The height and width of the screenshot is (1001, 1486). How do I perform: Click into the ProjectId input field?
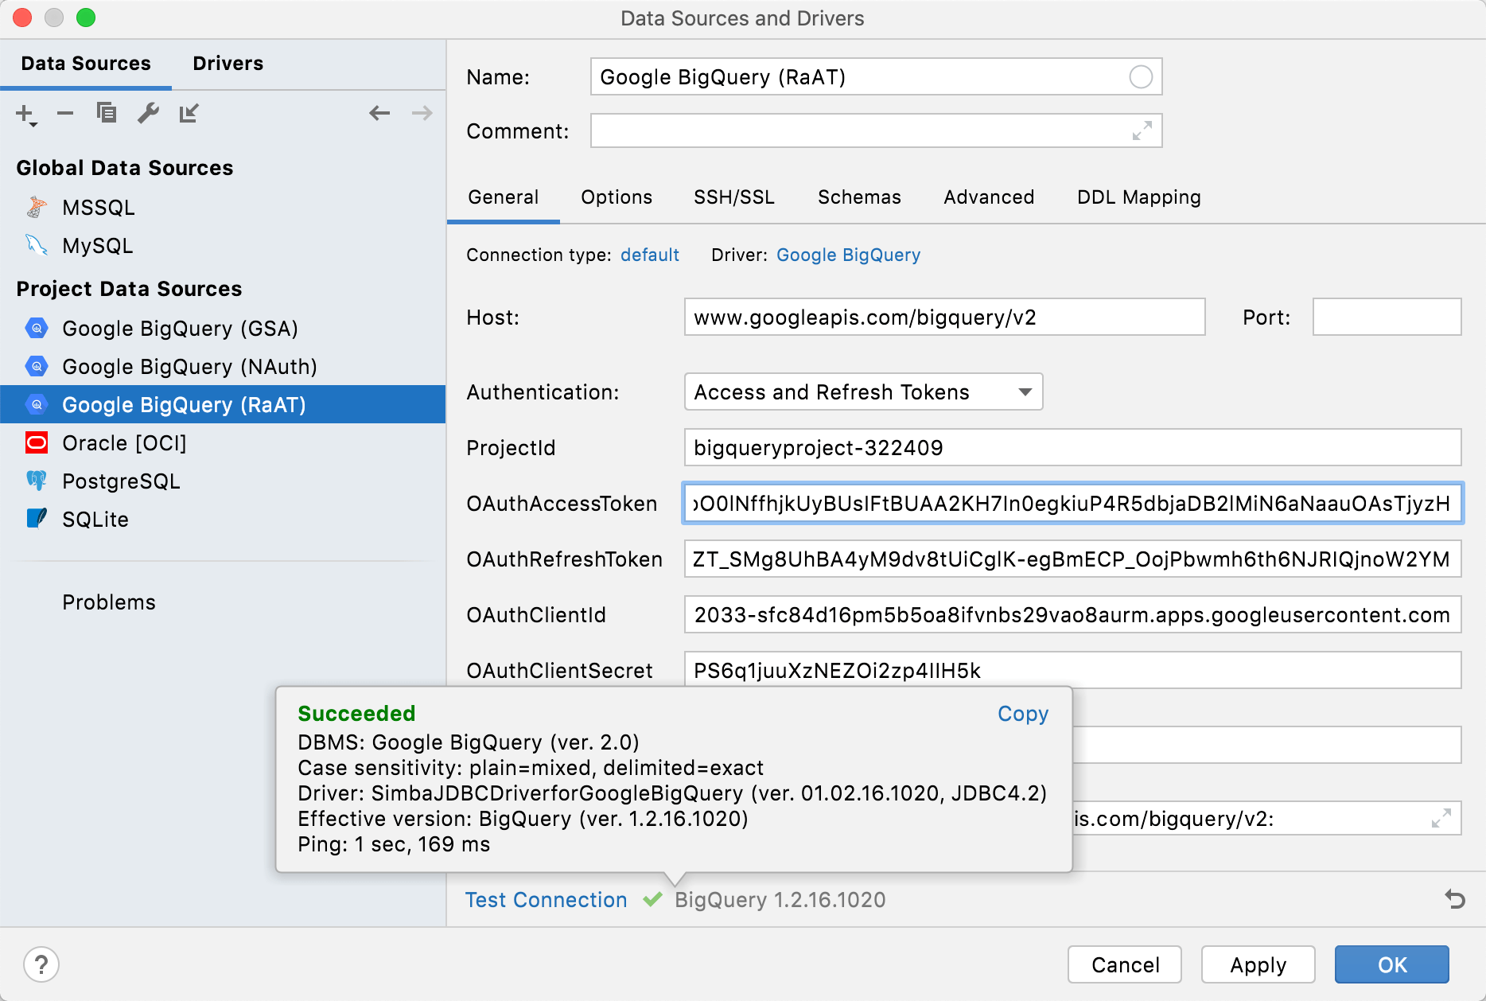pyautogui.click(x=1072, y=447)
